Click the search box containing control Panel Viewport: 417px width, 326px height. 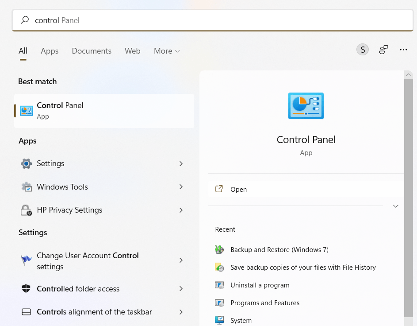click(x=213, y=20)
